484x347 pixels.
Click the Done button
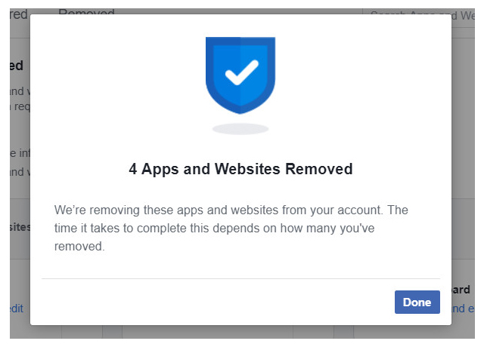tap(417, 302)
